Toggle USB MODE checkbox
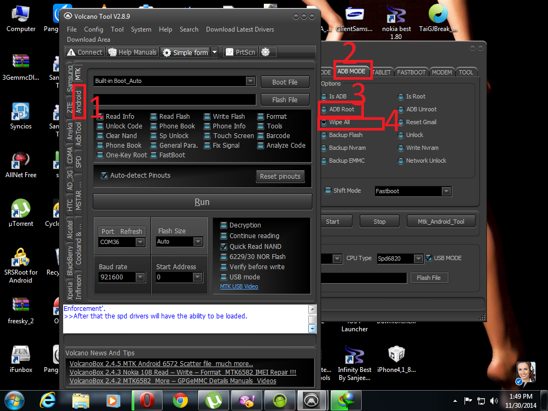The width and height of the screenshot is (548, 411). (429, 258)
